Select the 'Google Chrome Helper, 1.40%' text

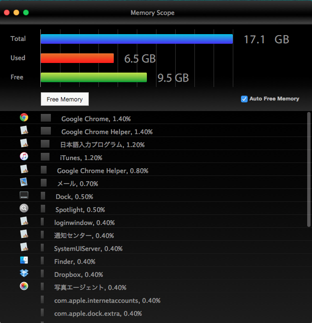pyautogui.click(x=107, y=132)
